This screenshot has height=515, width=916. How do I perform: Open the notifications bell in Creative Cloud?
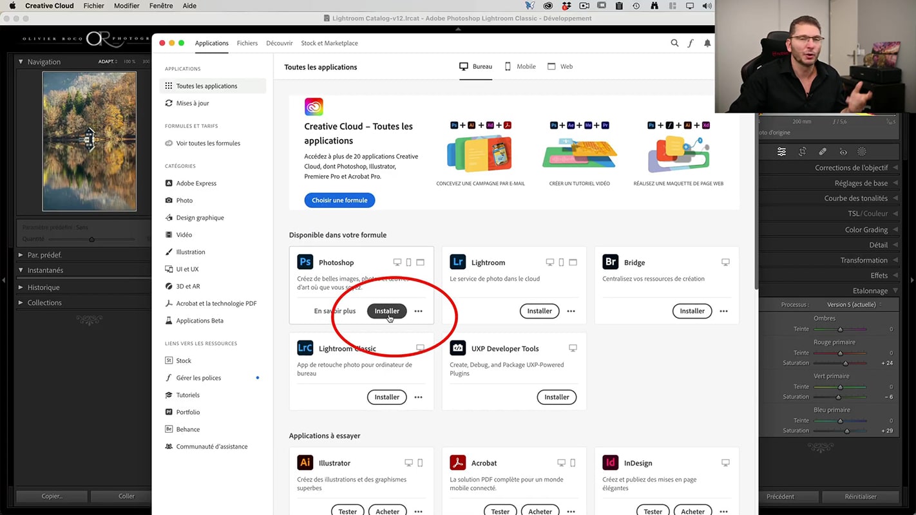point(707,43)
